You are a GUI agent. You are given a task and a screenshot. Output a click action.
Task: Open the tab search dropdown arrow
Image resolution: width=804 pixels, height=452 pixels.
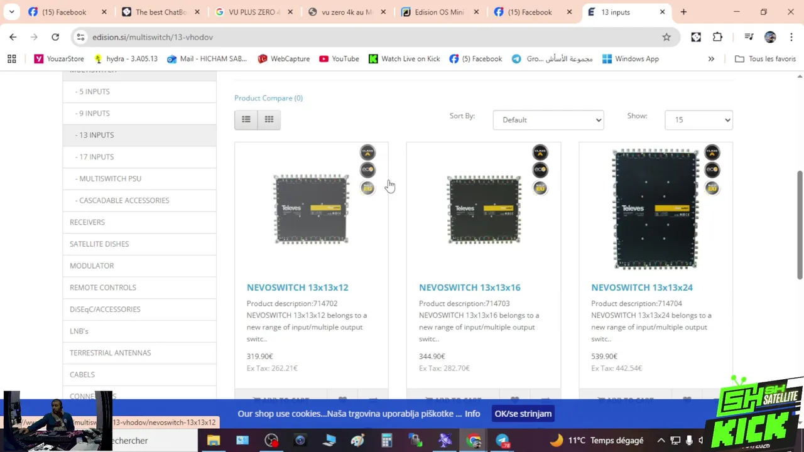(x=11, y=12)
